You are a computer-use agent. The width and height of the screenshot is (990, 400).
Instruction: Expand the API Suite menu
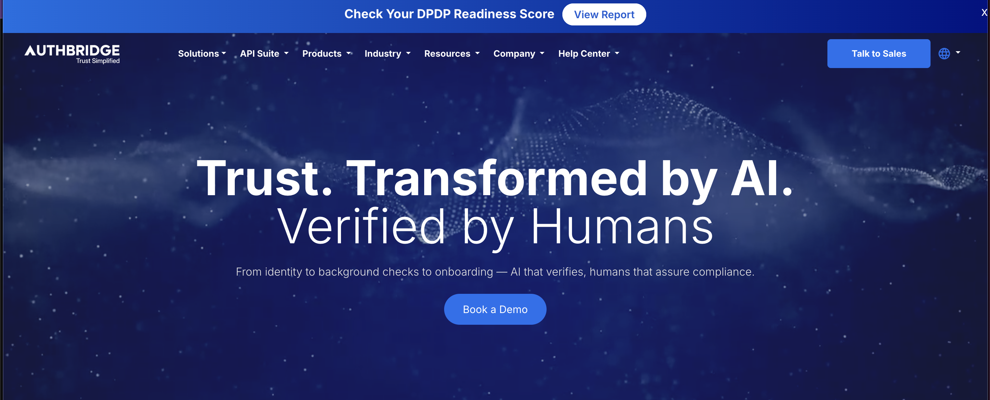[x=264, y=54]
